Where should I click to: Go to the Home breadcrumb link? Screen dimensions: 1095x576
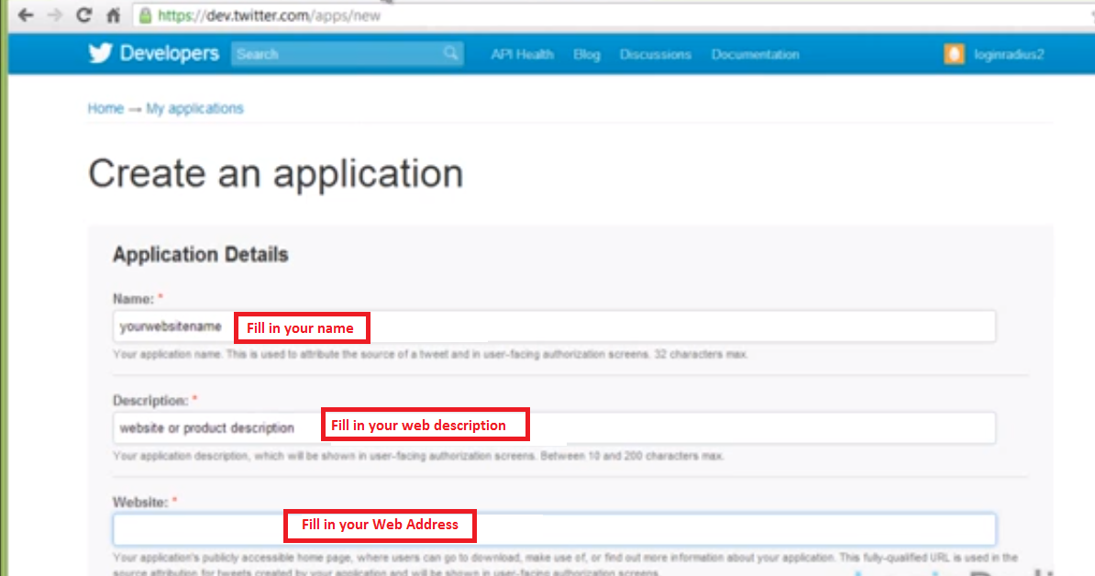105,108
